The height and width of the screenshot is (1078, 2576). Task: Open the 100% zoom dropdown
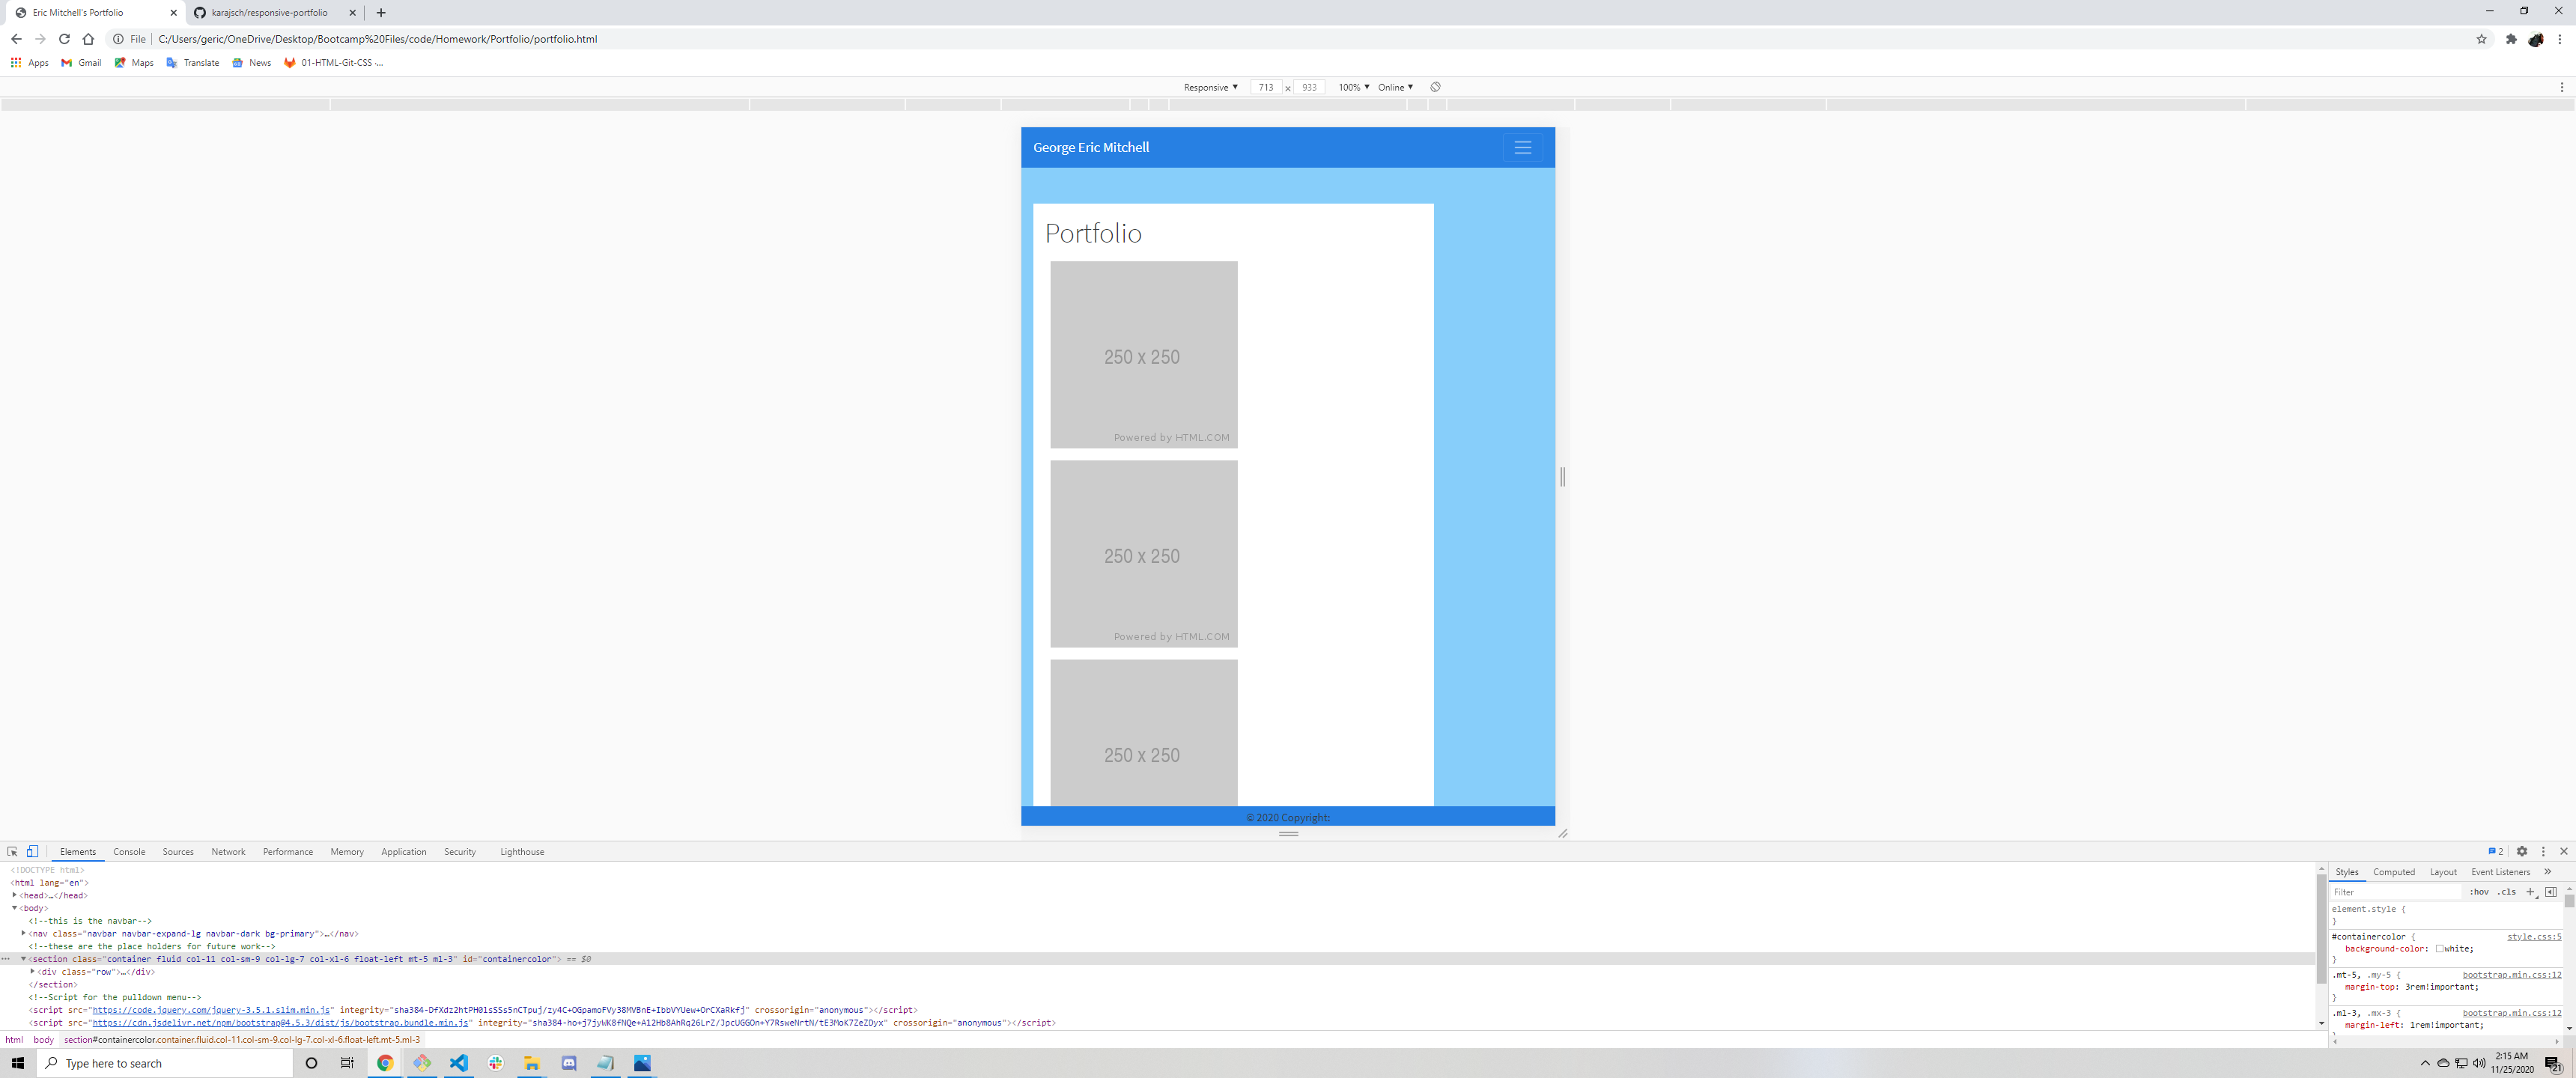(x=1353, y=87)
